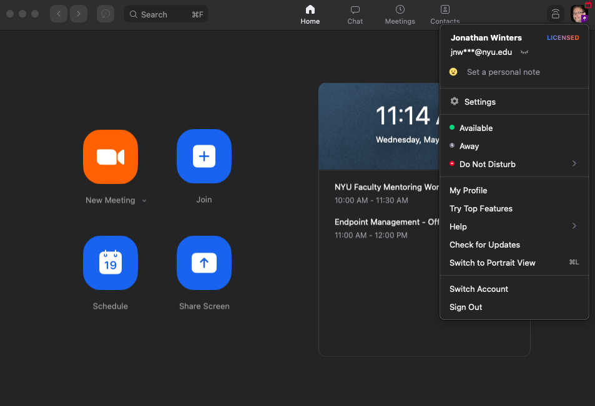Select Try Top Features
Image resolution: width=595 pixels, height=406 pixels.
click(514, 208)
